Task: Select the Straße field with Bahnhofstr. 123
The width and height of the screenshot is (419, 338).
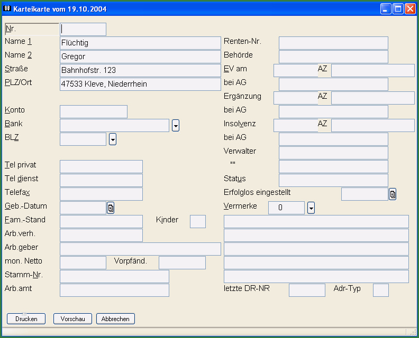Action: pos(140,70)
